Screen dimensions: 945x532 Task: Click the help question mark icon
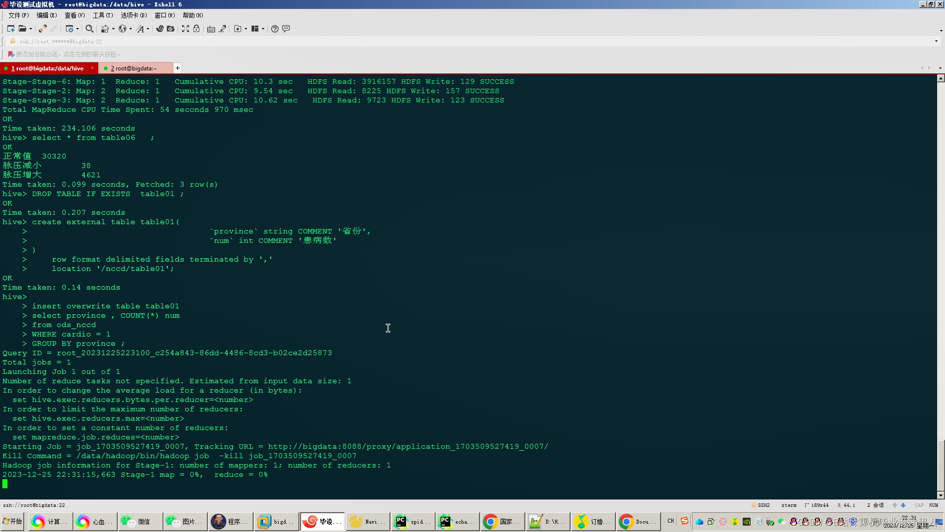point(275,29)
